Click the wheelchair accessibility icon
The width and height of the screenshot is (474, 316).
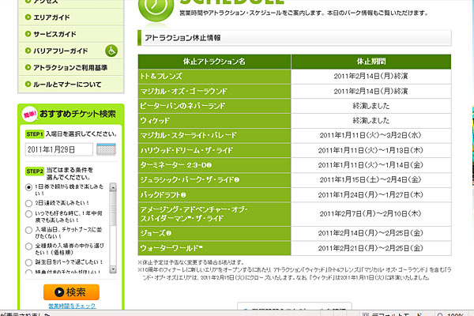111,51
